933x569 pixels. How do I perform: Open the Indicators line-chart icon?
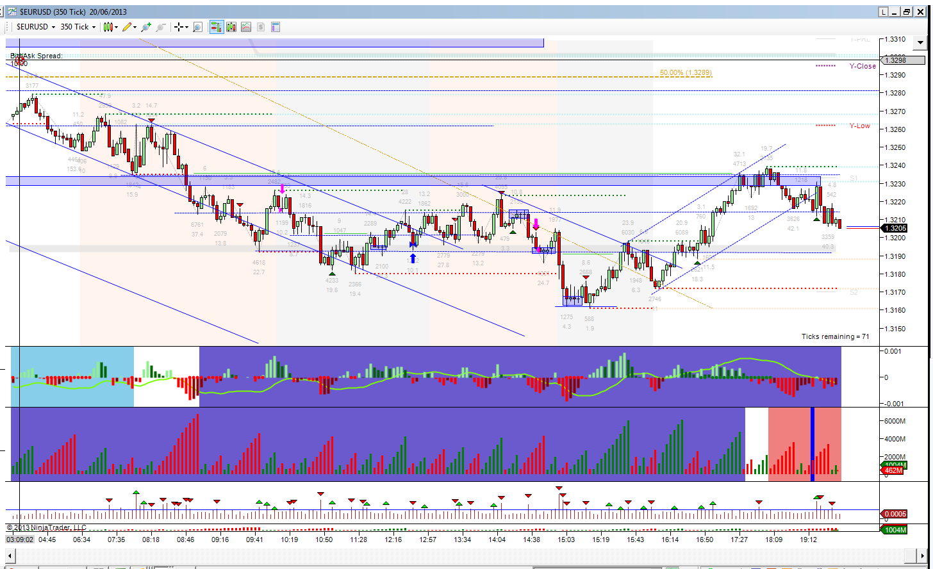tap(246, 27)
